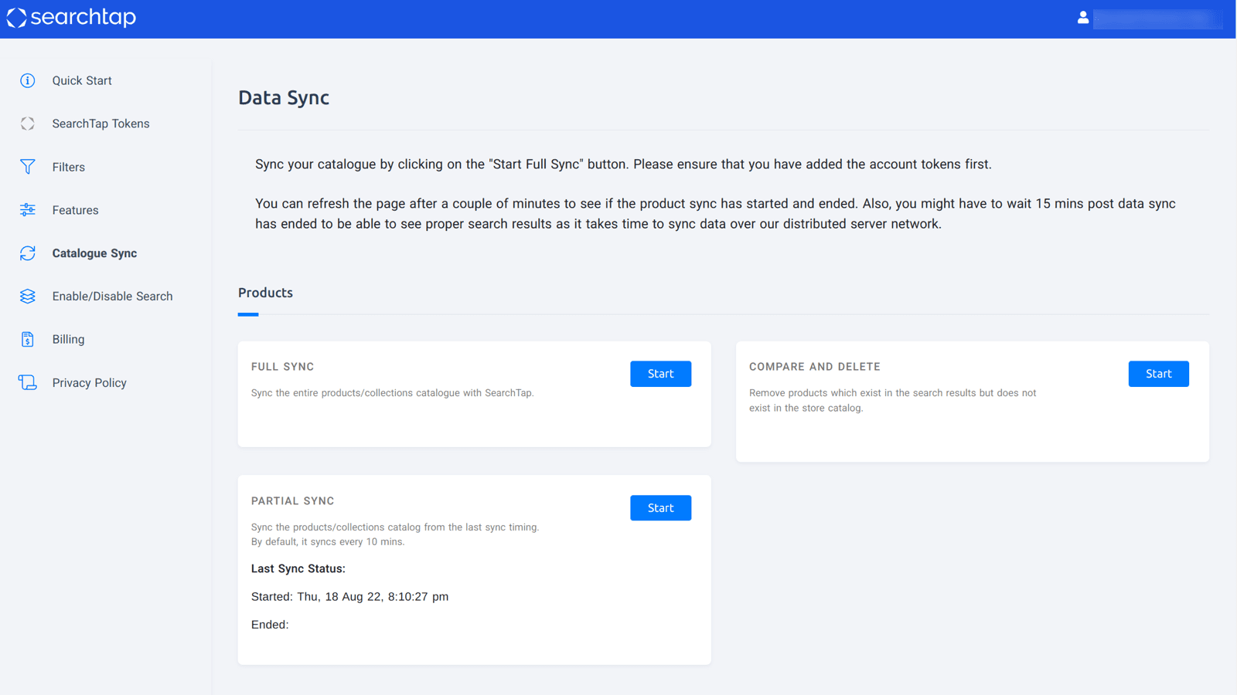Screen dimensions: 1237x695
Task: Open the Billing section
Action: pyautogui.click(x=69, y=340)
